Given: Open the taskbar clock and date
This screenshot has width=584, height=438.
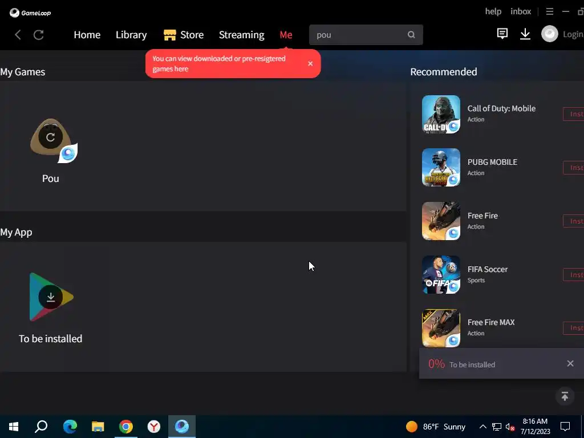Looking at the screenshot, I should click(535, 427).
